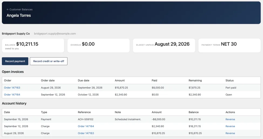Click the $0.00 paid cell for Order 147164
Viewport: 263px width, 139px height.
point(155,95)
